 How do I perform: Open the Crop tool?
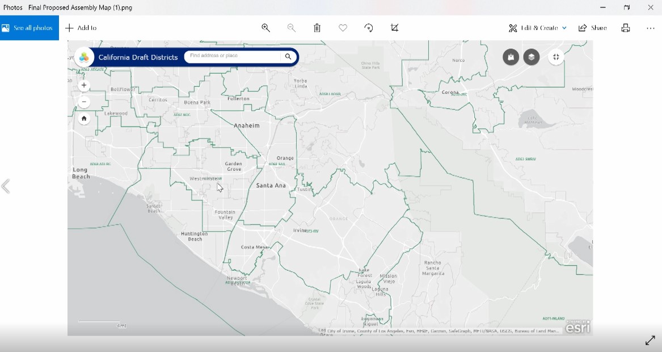[395, 28]
